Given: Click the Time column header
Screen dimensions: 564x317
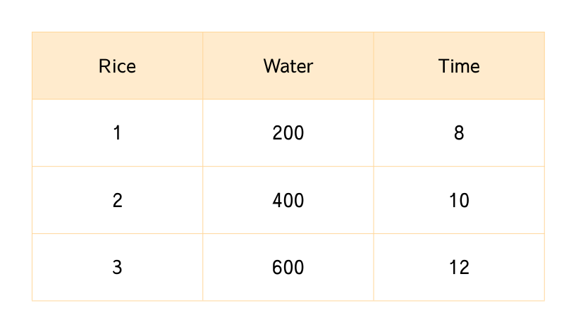Looking at the screenshot, I should [x=459, y=66].
